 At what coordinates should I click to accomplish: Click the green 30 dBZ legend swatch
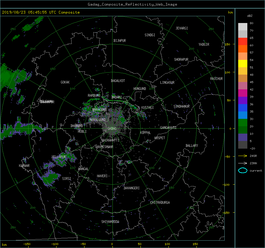(x=243, y=123)
